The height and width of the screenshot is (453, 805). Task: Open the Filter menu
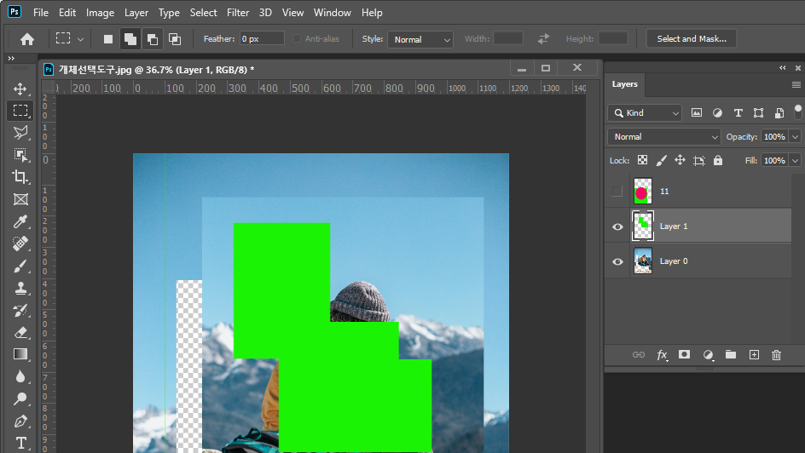click(238, 13)
